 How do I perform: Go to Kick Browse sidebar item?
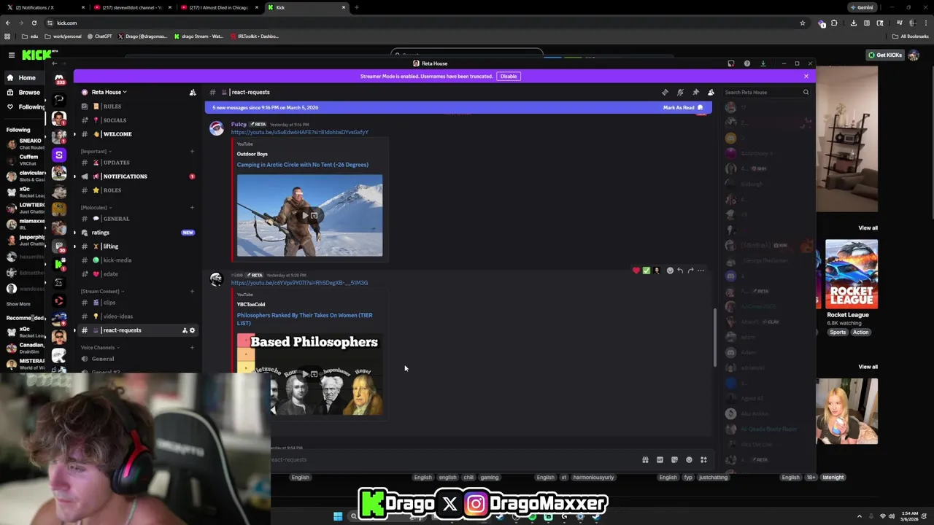coord(23,93)
